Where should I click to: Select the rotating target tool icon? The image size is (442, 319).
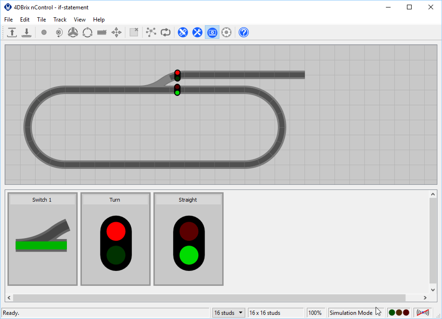(x=58, y=32)
